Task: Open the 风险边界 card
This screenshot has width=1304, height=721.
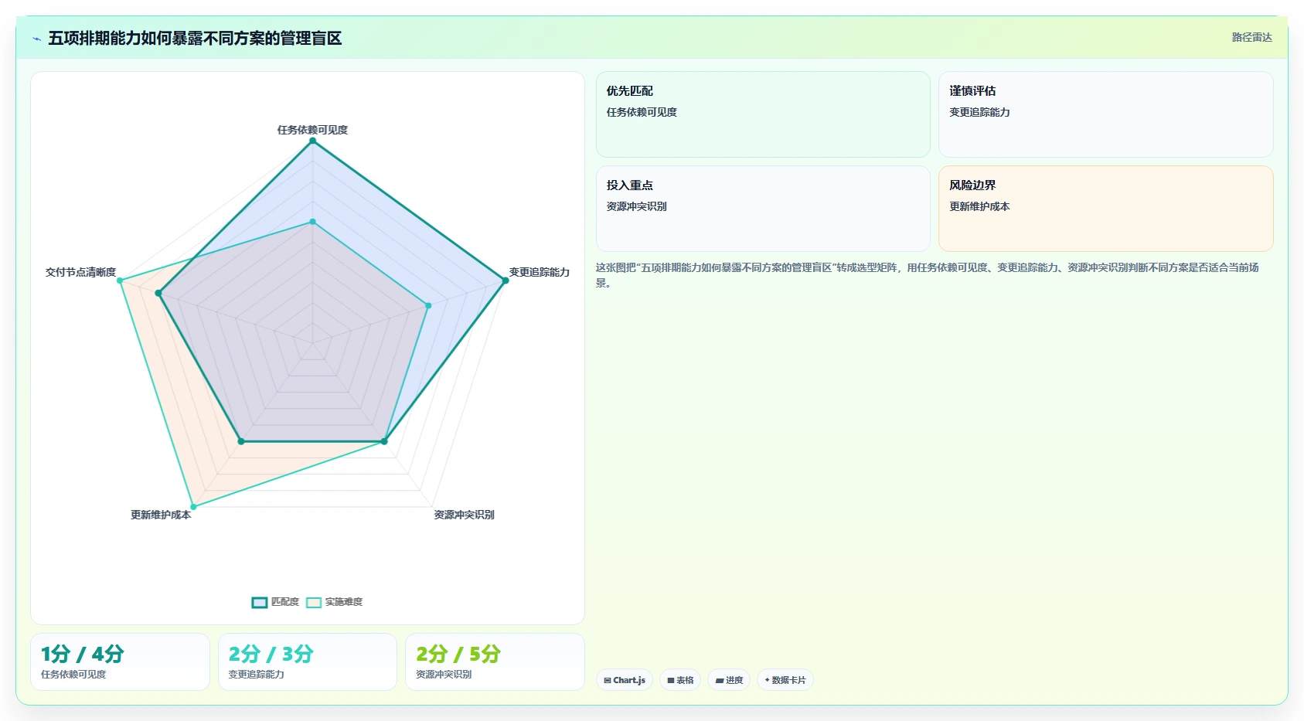Action: (x=1105, y=209)
